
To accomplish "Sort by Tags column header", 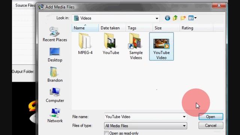I will click(x=139, y=28).
